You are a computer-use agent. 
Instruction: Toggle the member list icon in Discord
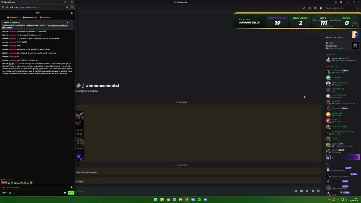tap(321, 8)
